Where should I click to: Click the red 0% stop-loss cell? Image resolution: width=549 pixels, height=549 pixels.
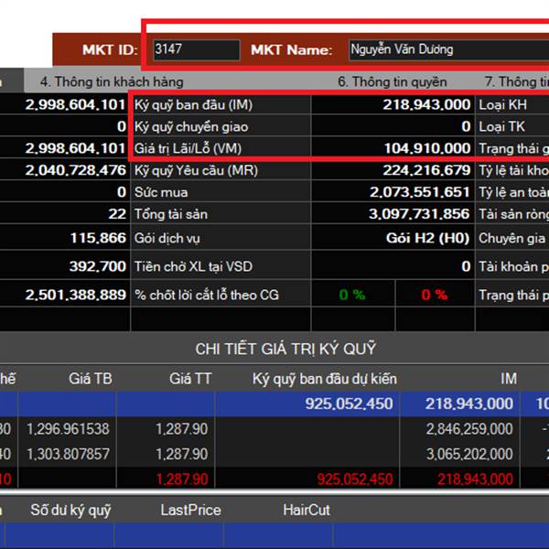(x=435, y=295)
